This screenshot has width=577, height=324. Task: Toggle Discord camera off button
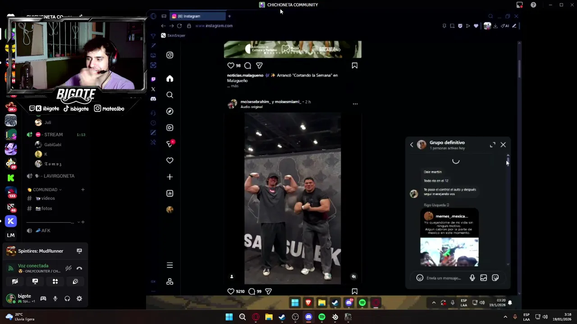[x=15, y=281]
